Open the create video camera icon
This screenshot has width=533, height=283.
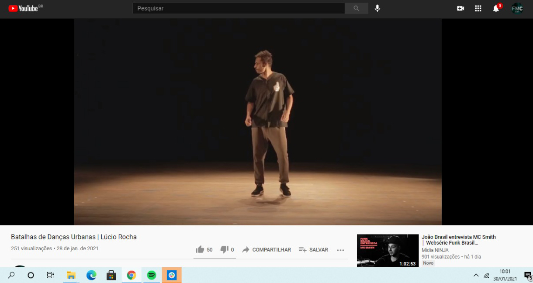(x=460, y=8)
